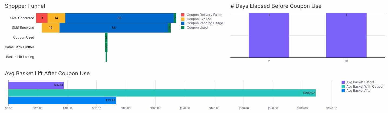Click the Avg Basket Lift After Coupon Use title

pyautogui.click(x=47, y=73)
